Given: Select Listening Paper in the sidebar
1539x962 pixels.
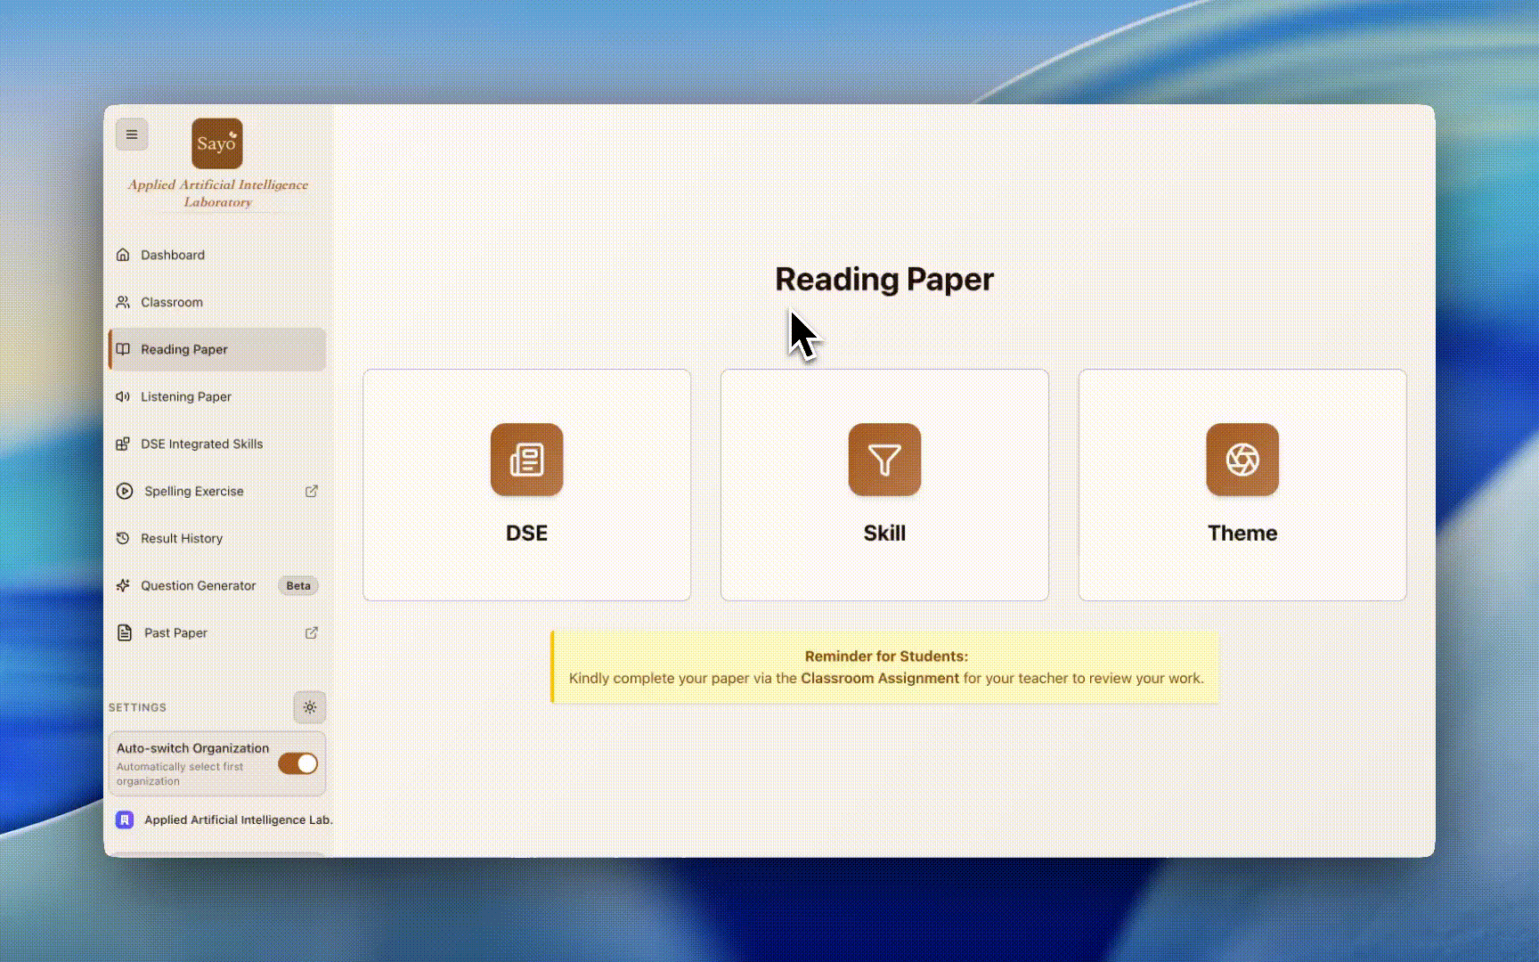Looking at the screenshot, I should 186,396.
